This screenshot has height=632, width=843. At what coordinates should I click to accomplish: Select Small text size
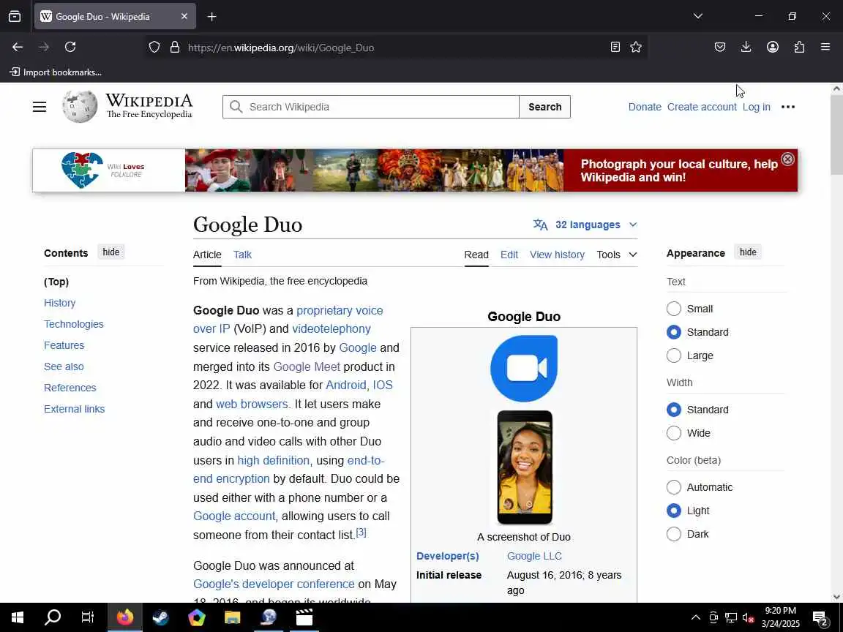coord(674,309)
